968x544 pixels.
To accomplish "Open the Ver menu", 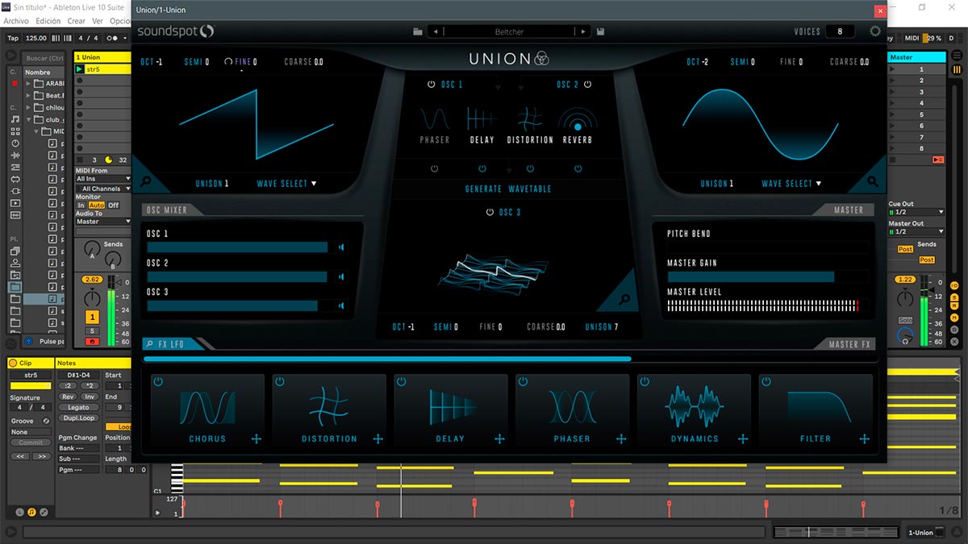I will click(x=98, y=21).
